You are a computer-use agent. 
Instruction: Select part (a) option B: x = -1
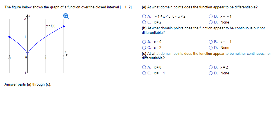[x=211, y=16]
